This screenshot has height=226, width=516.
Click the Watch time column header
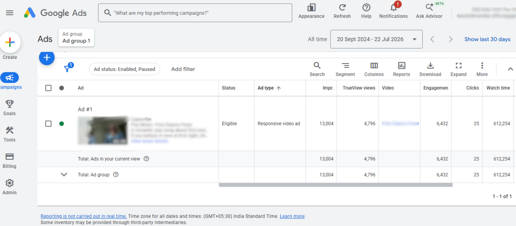point(498,88)
